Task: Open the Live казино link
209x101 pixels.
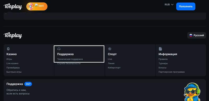Action: coord(12,63)
